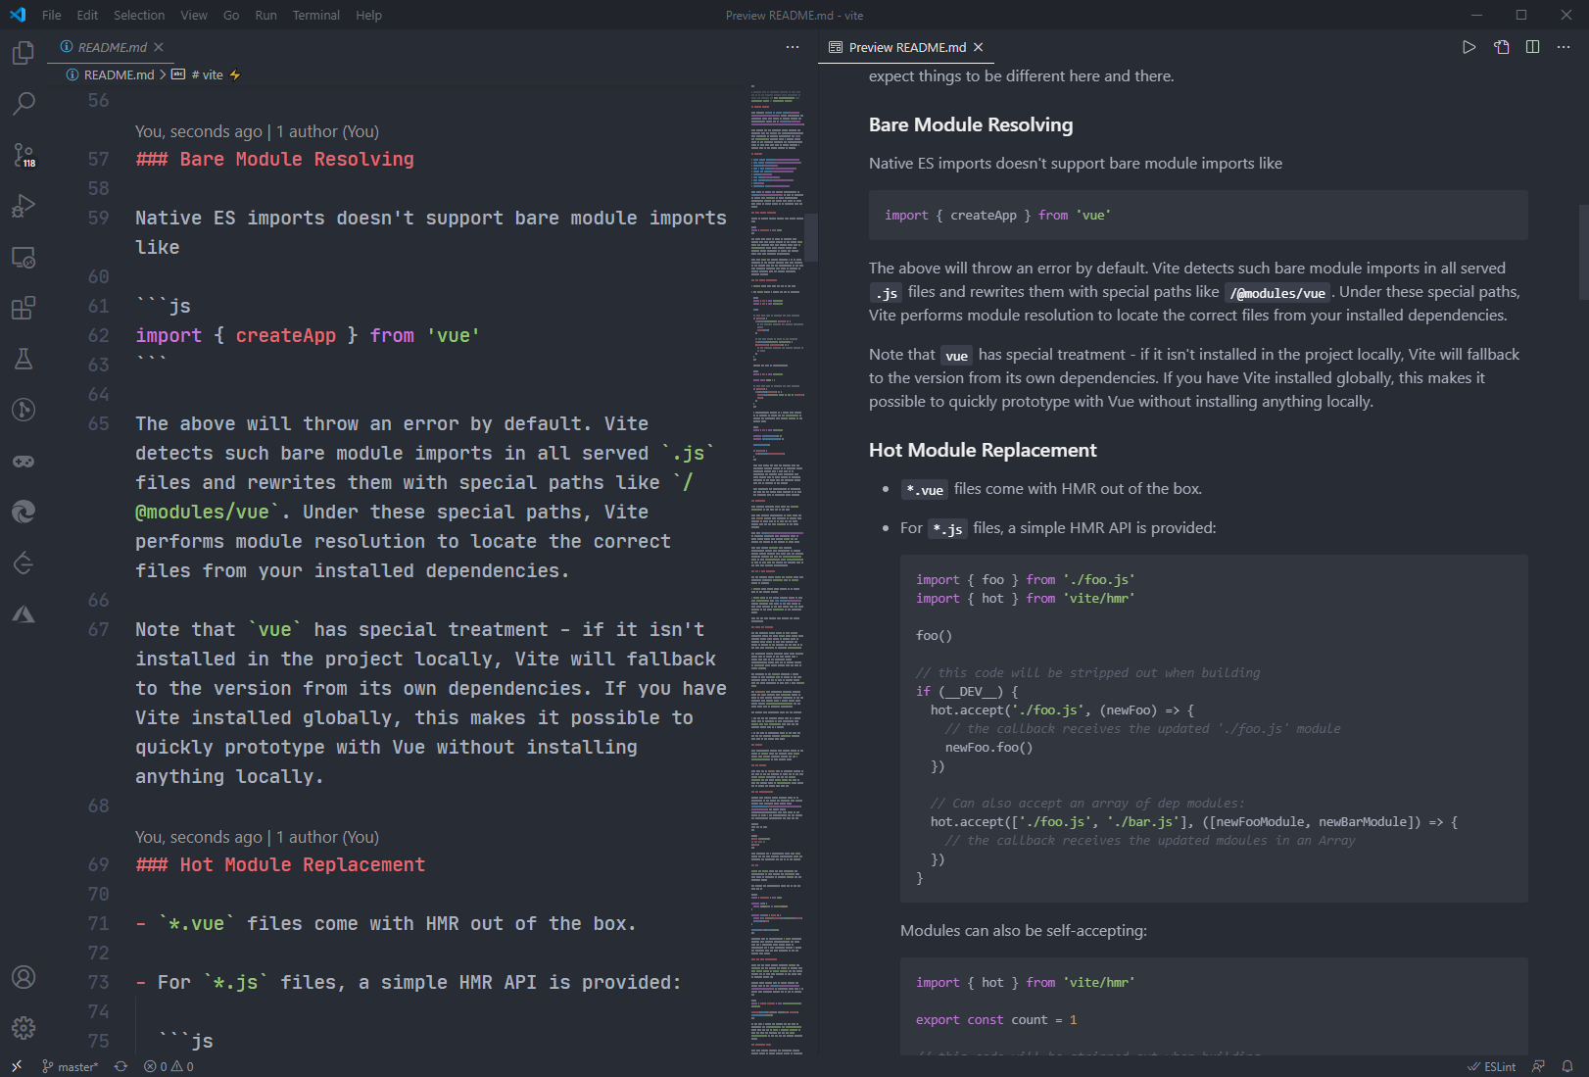Close the README.md editor tab
Viewport: 1589px width, 1077px height.
[x=159, y=47]
